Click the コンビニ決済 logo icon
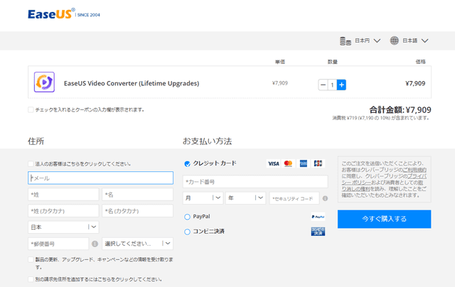 pos(318,232)
